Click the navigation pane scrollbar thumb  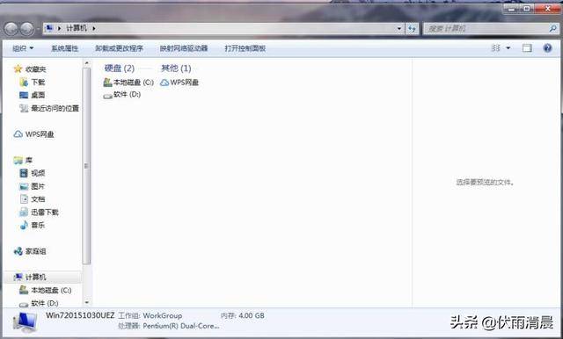[x=86, y=166]
